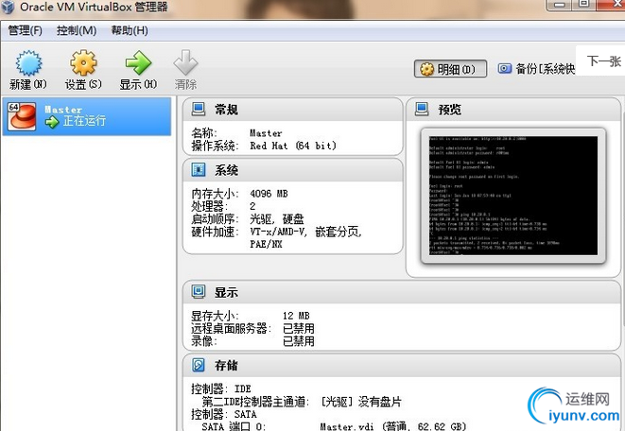Click the Preview (预览) section icon
This screenshot has width=625, height=431.
click(x=422, y=109)
